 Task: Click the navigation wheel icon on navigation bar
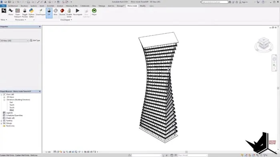point(274,59)
